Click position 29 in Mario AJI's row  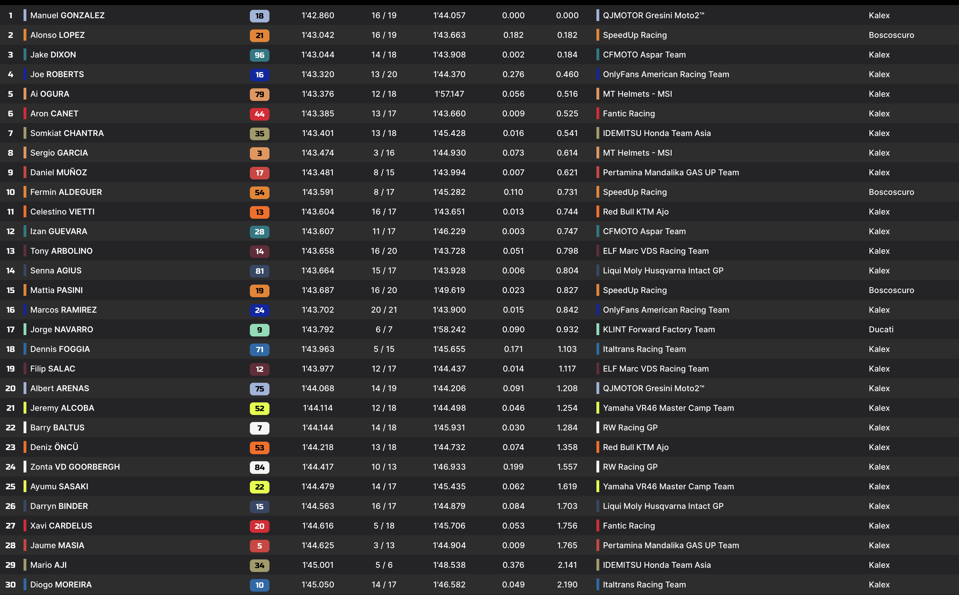(11, 565)
